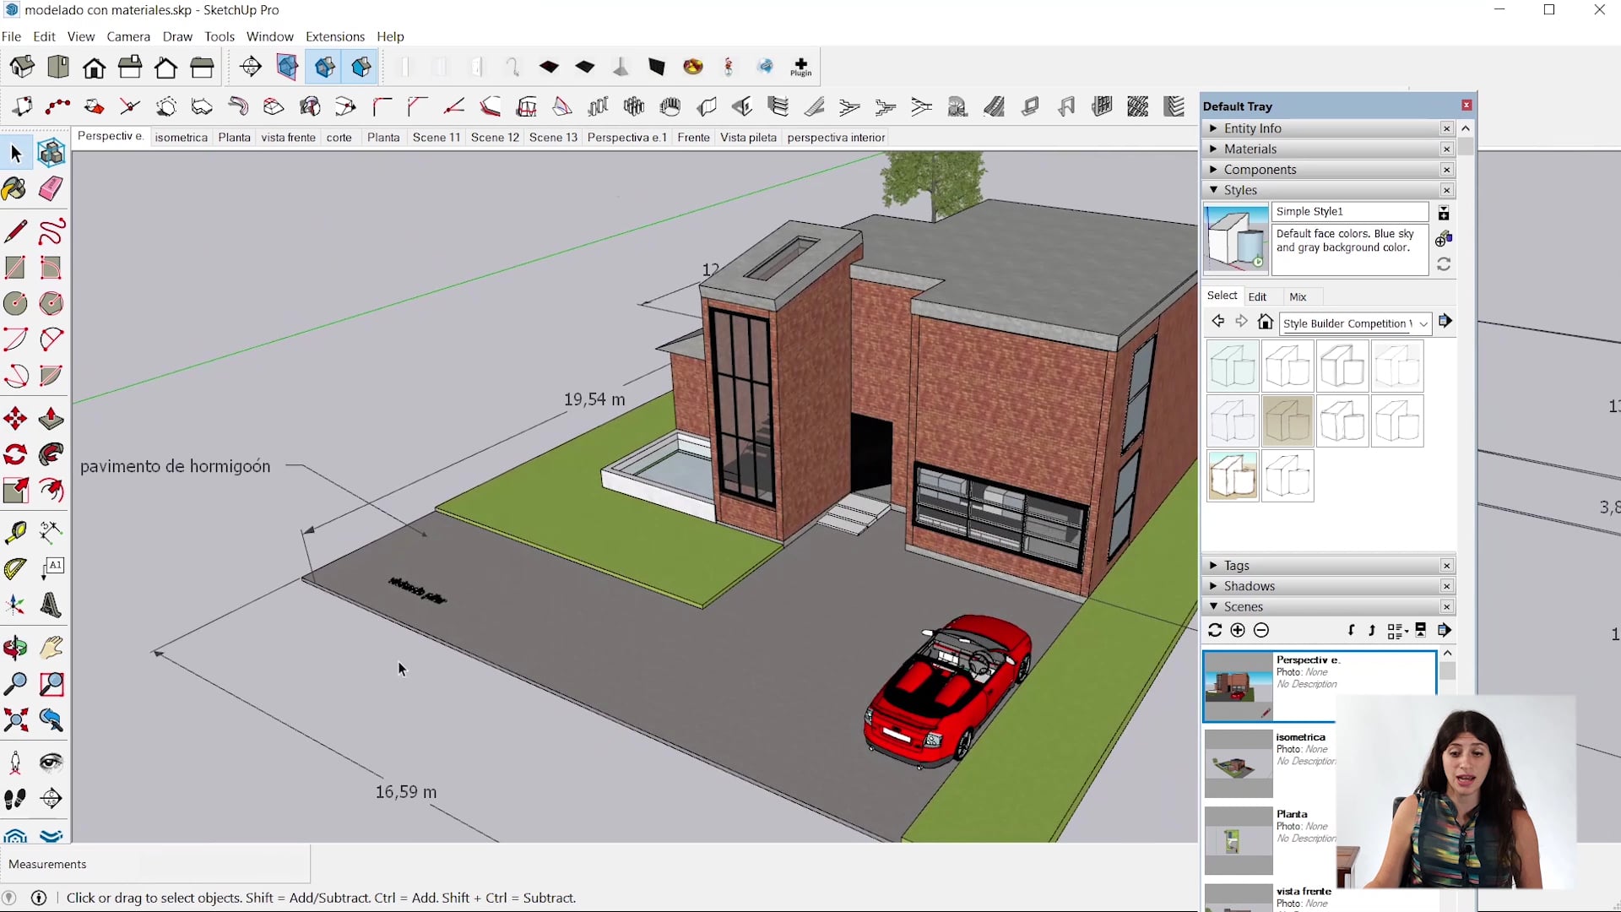Switch to the Scene 12 tab
1621x912 pixels.
(495, 137)
